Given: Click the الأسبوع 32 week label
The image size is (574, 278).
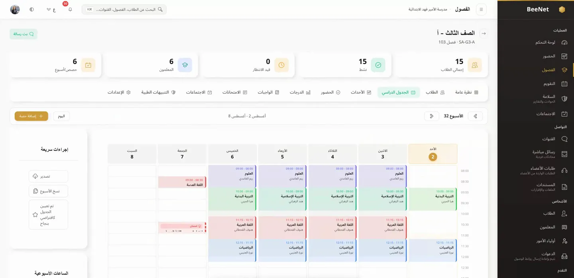Looking at the screenshot, I should tap(454, 116).
